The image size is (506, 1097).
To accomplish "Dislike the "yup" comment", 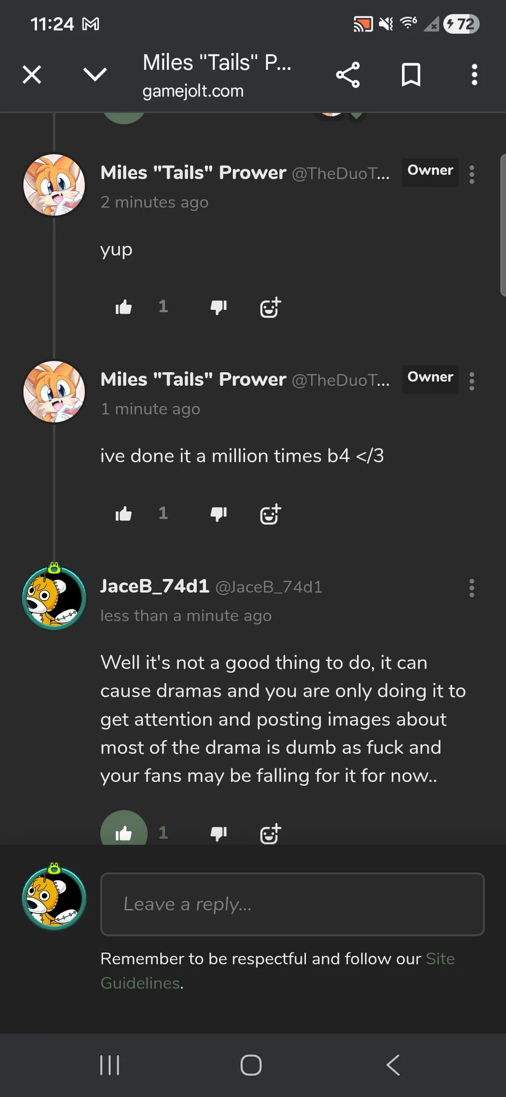I will [218, 307].
